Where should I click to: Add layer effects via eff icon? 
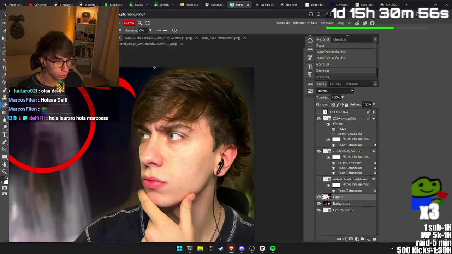click(x=345, y=239)
